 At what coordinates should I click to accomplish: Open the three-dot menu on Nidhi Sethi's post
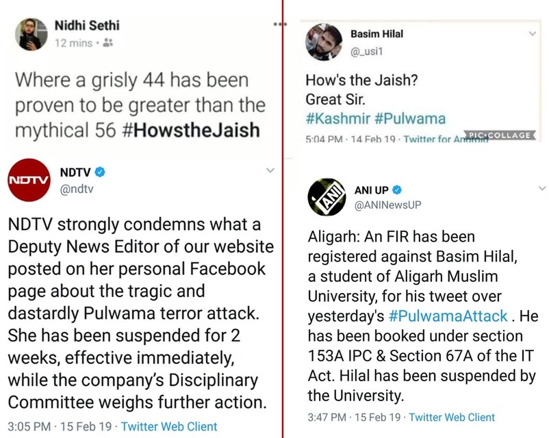pos(279,24)
